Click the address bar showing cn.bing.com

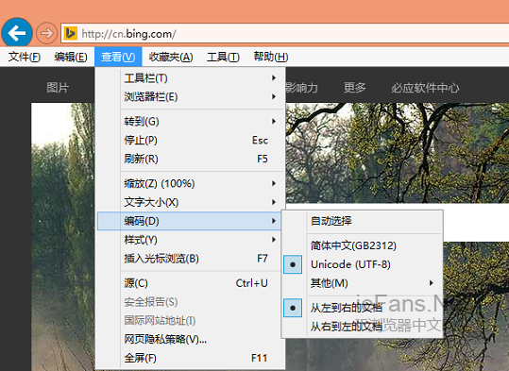point(285,33)
